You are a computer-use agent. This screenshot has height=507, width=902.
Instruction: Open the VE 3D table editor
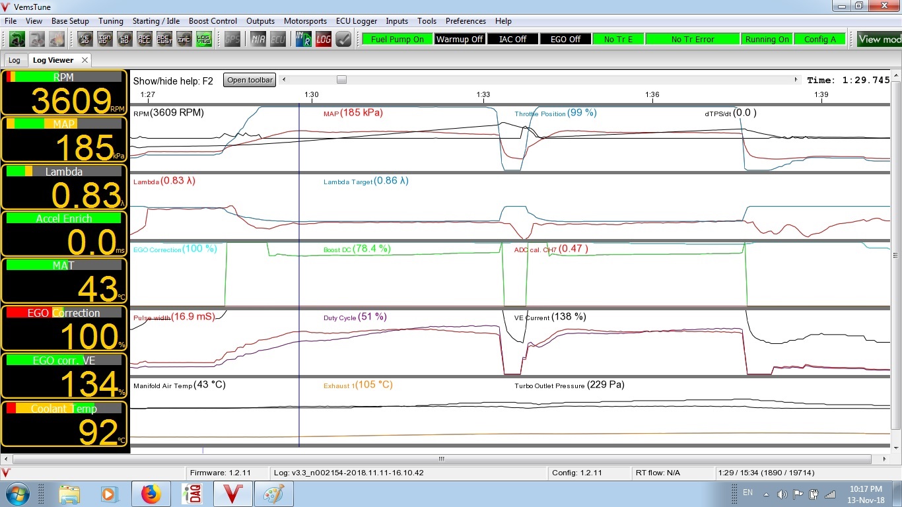coord(85,39)
